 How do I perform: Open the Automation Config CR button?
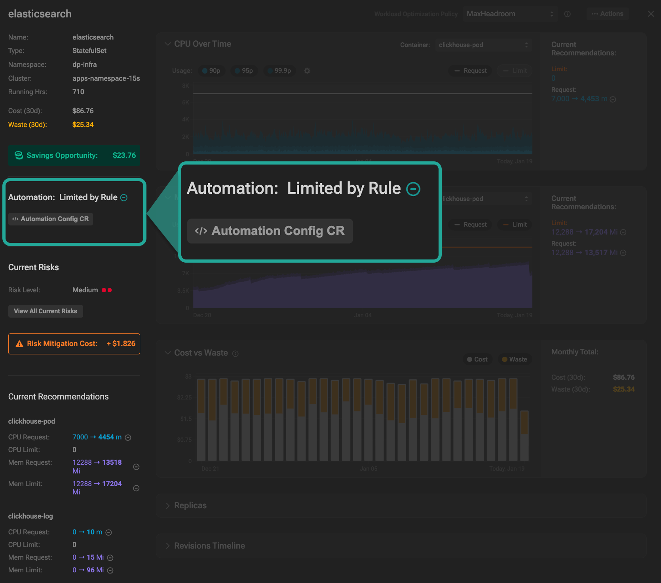tap(51, 219)
